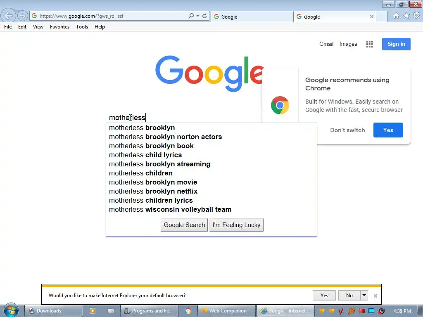Click the red V tray icon
Viewport: 423px width, 317px height.
[x=341, y=311]
